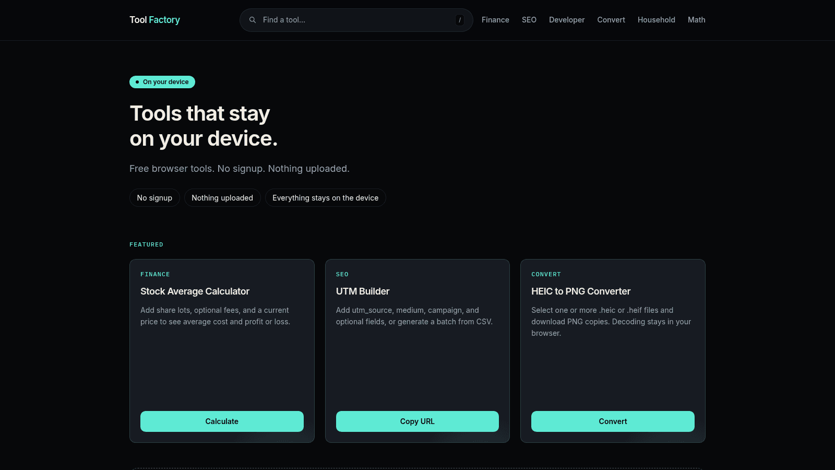Open the Convert navigation item

pos(611,20)
